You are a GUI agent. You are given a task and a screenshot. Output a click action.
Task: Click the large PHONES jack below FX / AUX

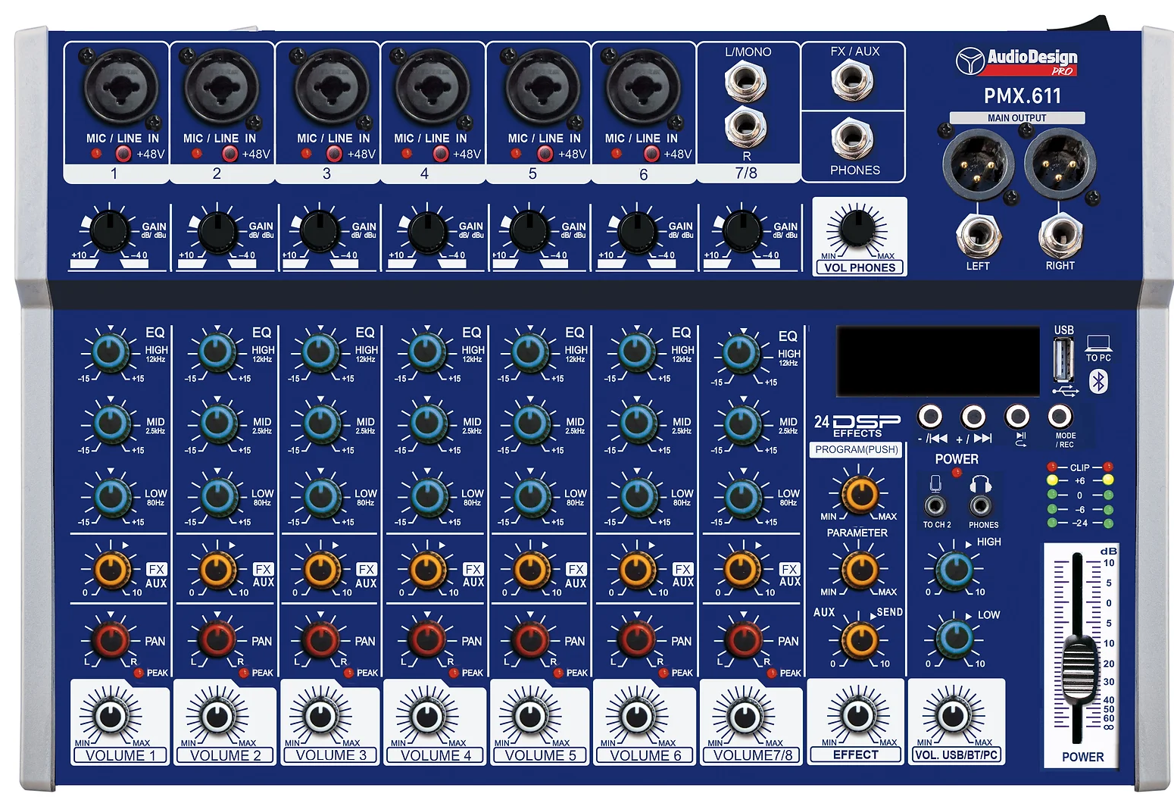tap(852, 139)
